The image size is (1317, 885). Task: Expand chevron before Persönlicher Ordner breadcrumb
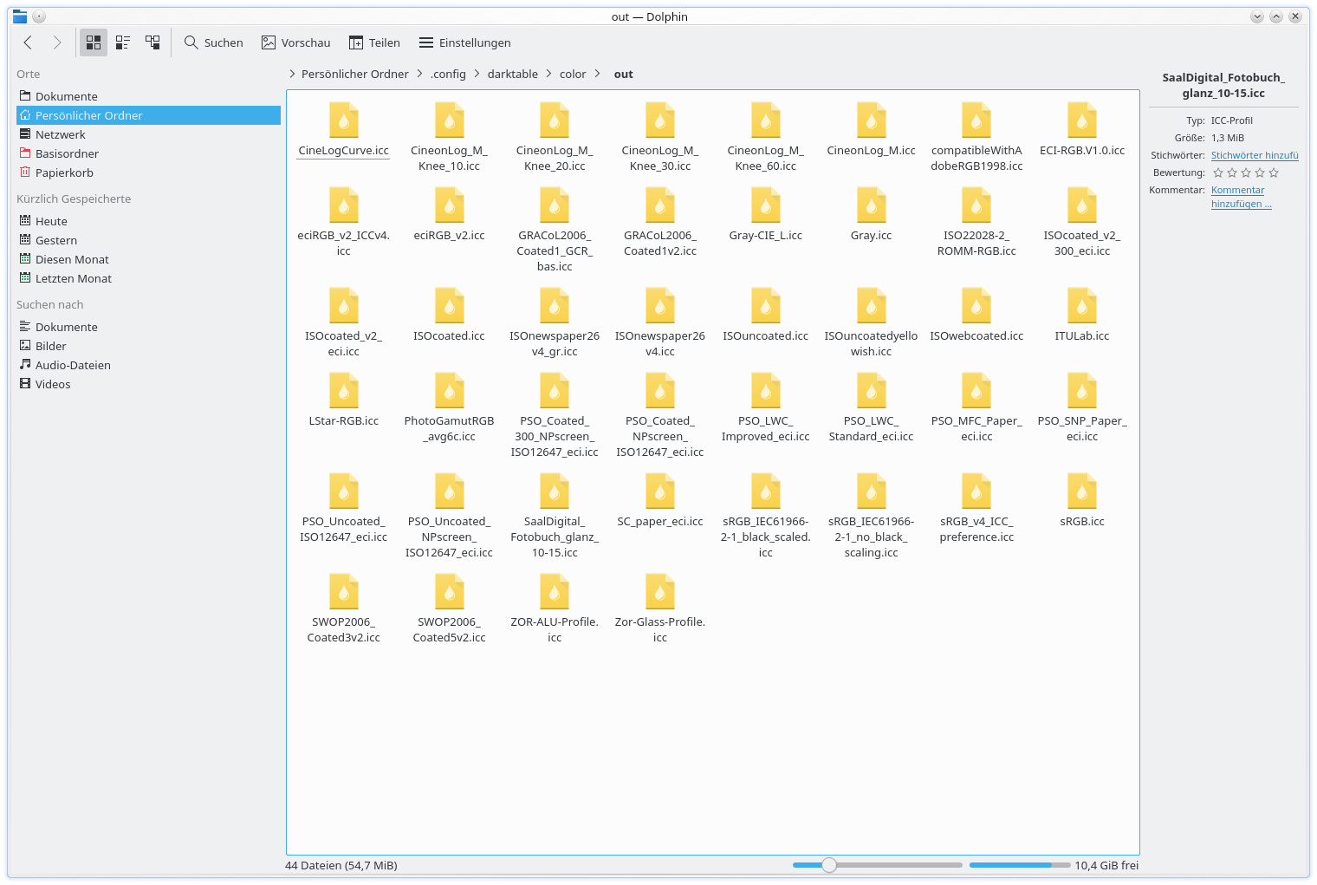tap(292, 74)
